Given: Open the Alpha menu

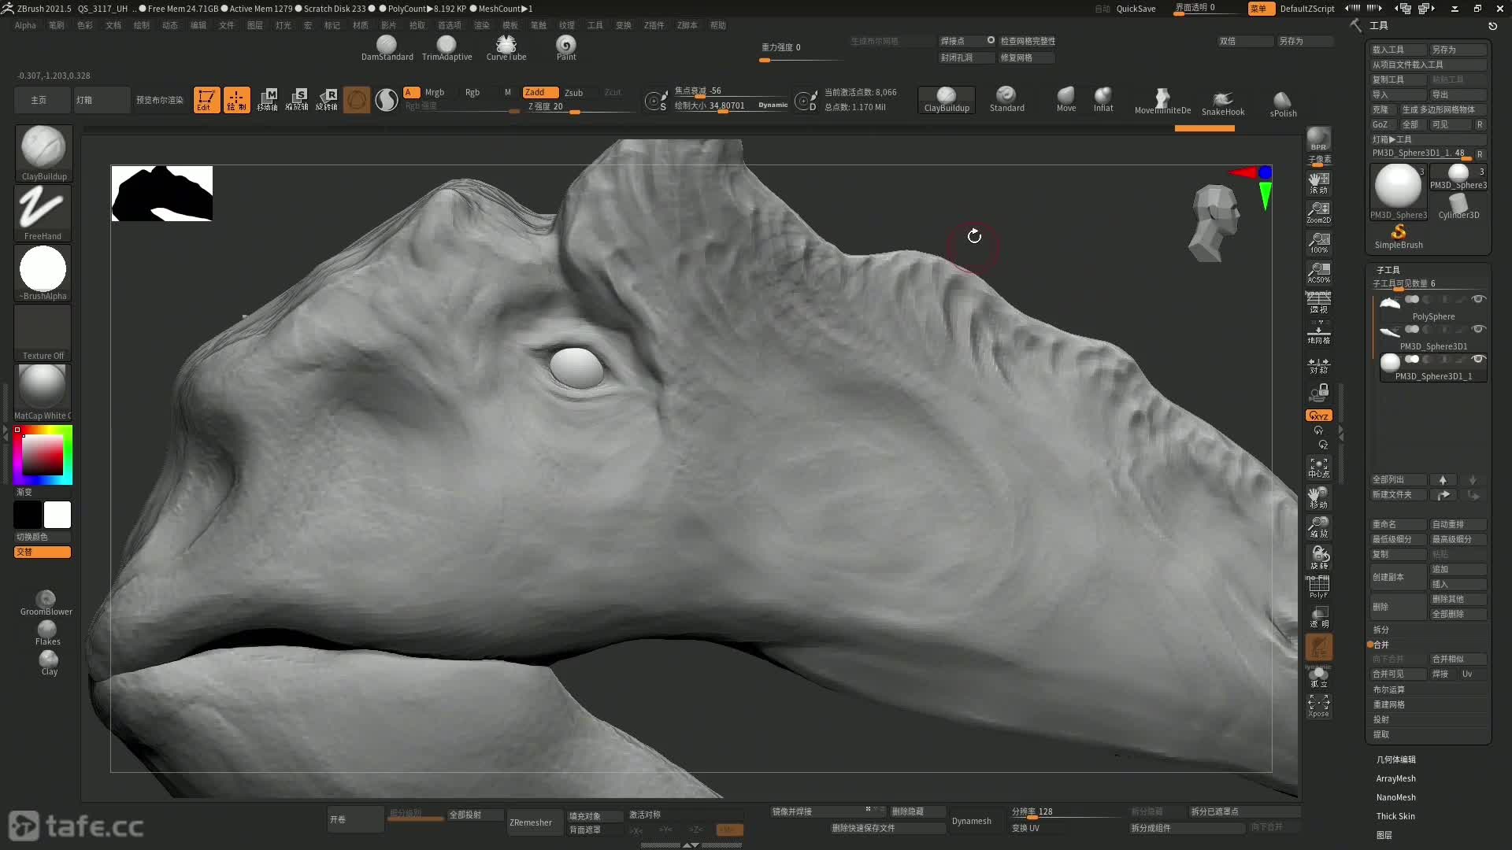Looking at the screenshot, I should pos(25,25).
